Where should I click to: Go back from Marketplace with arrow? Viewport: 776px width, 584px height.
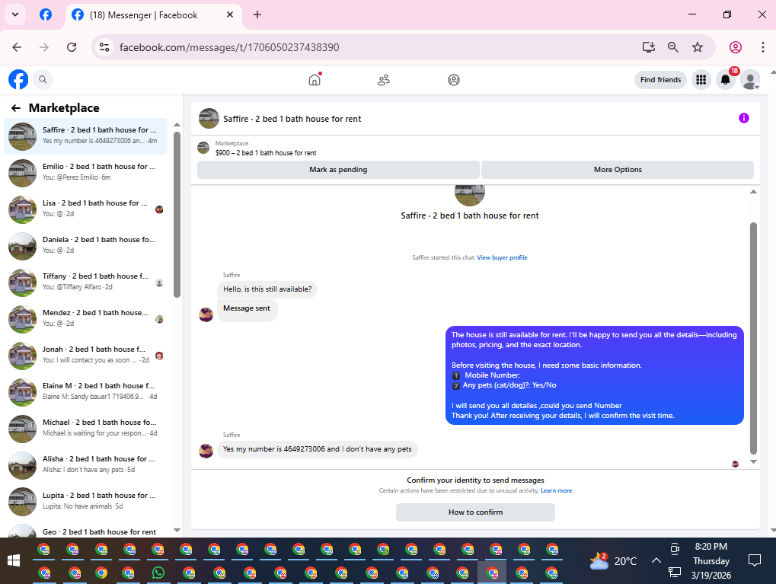coord(16,108)
